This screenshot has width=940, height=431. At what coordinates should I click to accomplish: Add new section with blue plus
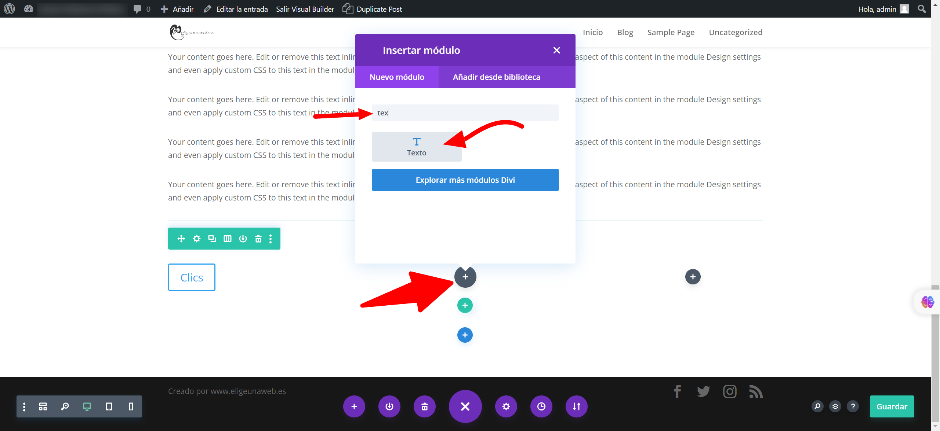coord(465,335)
